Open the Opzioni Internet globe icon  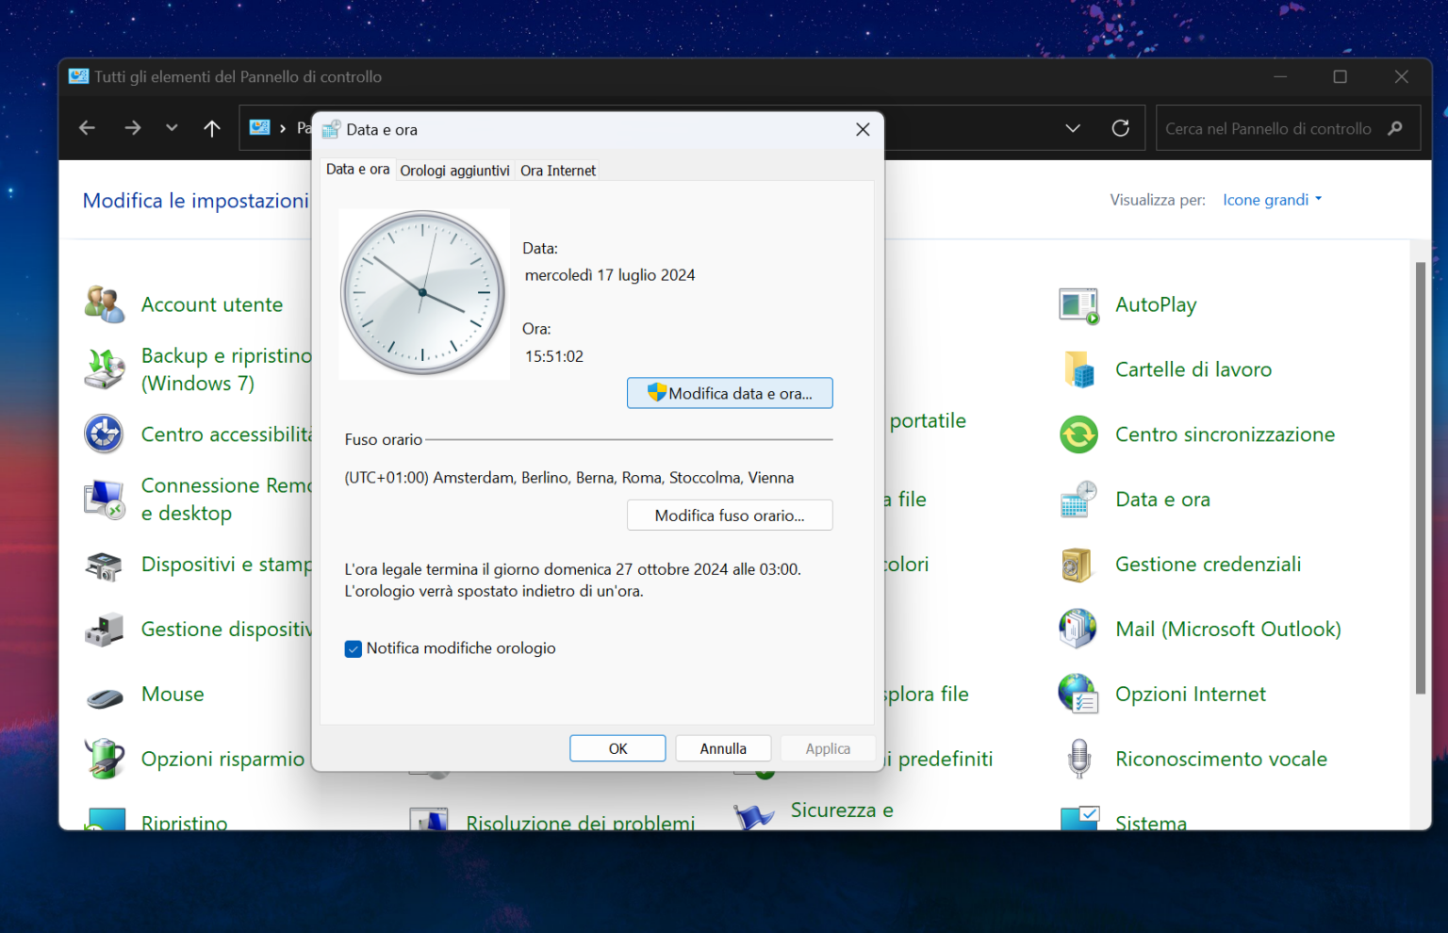point(1078,695)
